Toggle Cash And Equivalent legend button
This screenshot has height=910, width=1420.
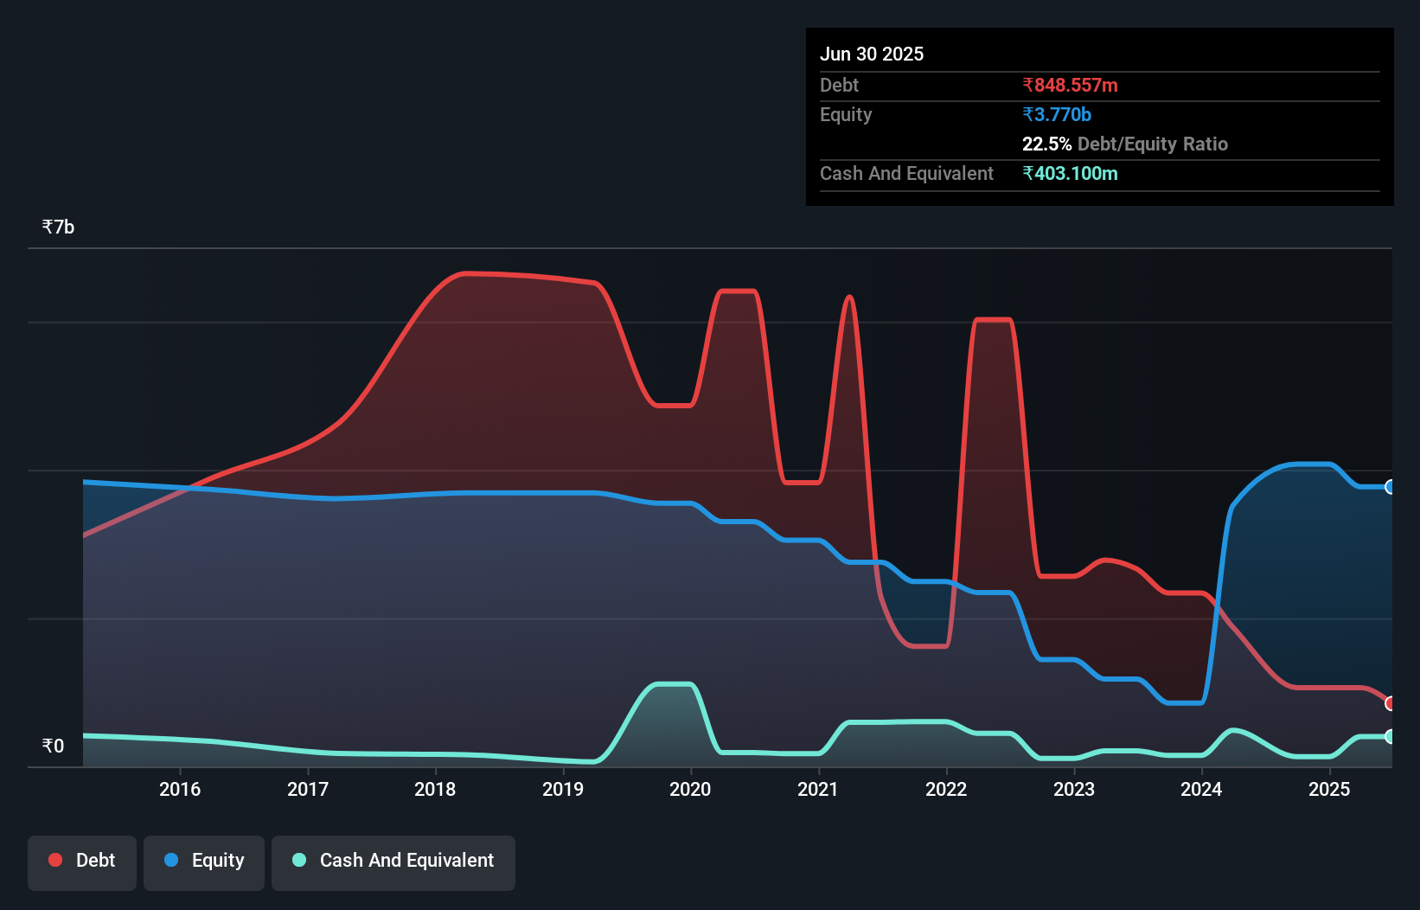pyautogui.click(x=393, y=862)
